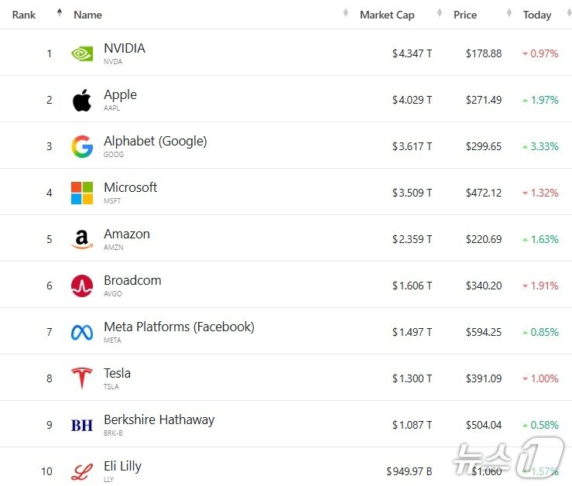
Task: Sort by Name column header
Action: [x=87, y=15]
